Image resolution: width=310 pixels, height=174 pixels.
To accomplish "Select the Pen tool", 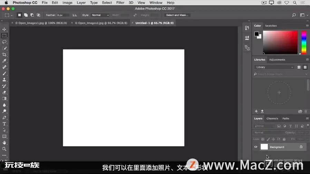I will point(4,117).
